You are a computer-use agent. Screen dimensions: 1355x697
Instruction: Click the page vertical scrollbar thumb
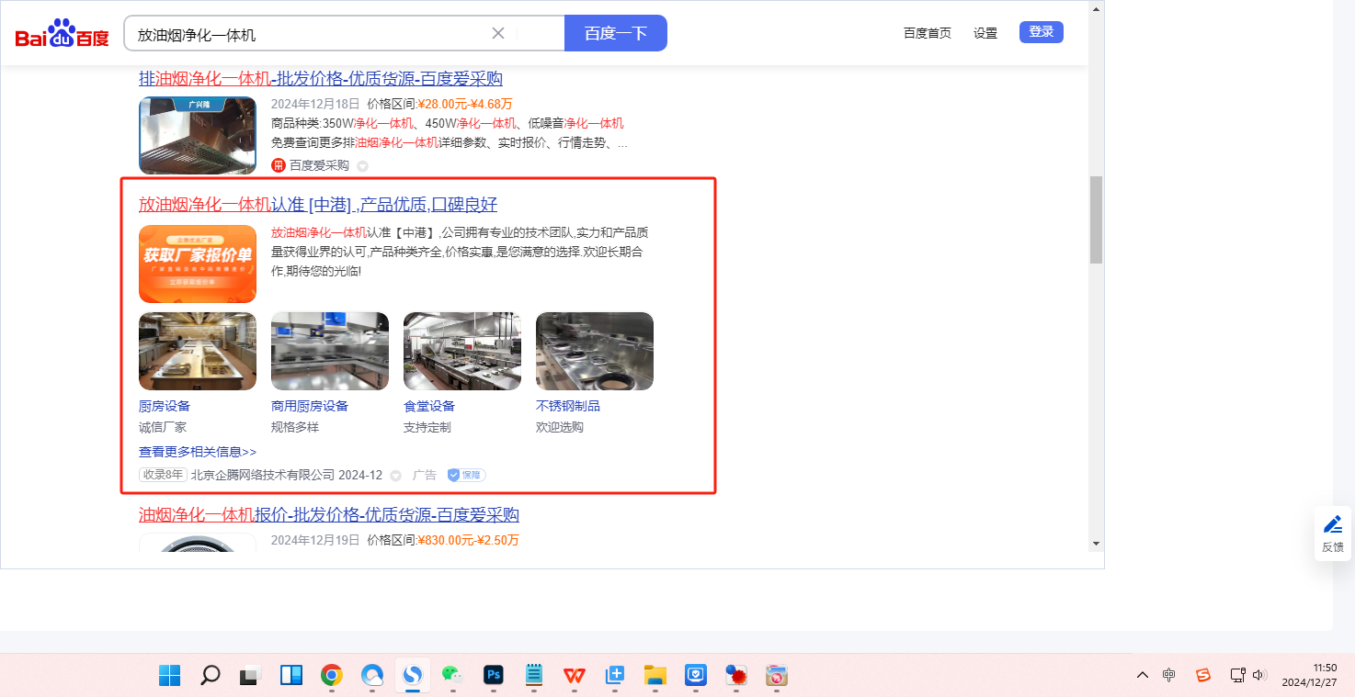pos(1095,220)
